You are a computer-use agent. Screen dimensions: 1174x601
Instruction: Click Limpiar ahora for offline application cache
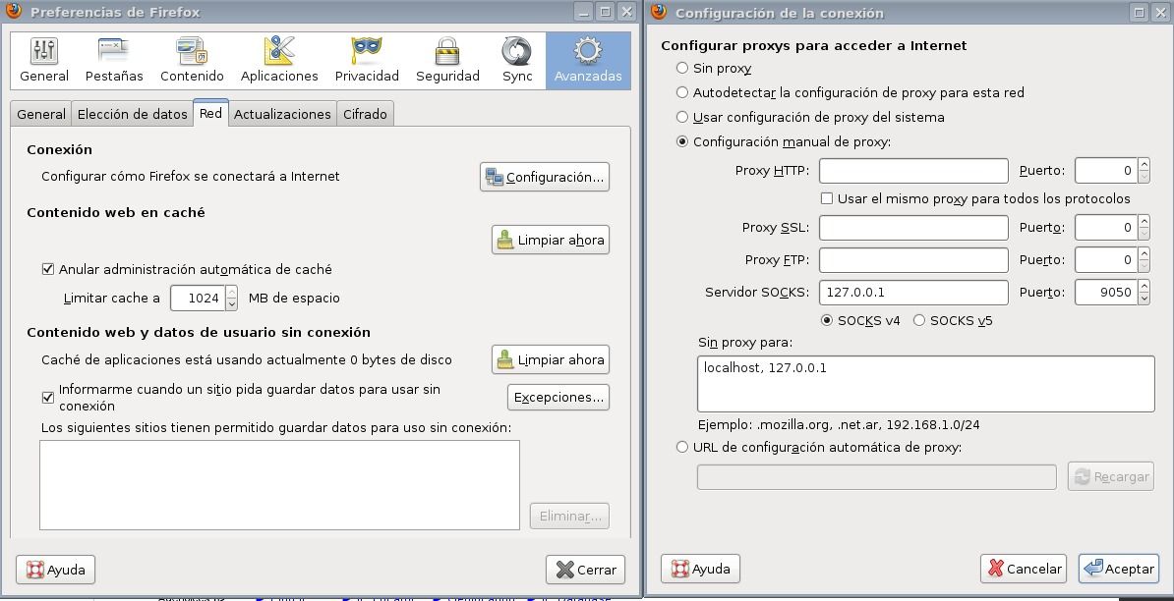(551, 359)
